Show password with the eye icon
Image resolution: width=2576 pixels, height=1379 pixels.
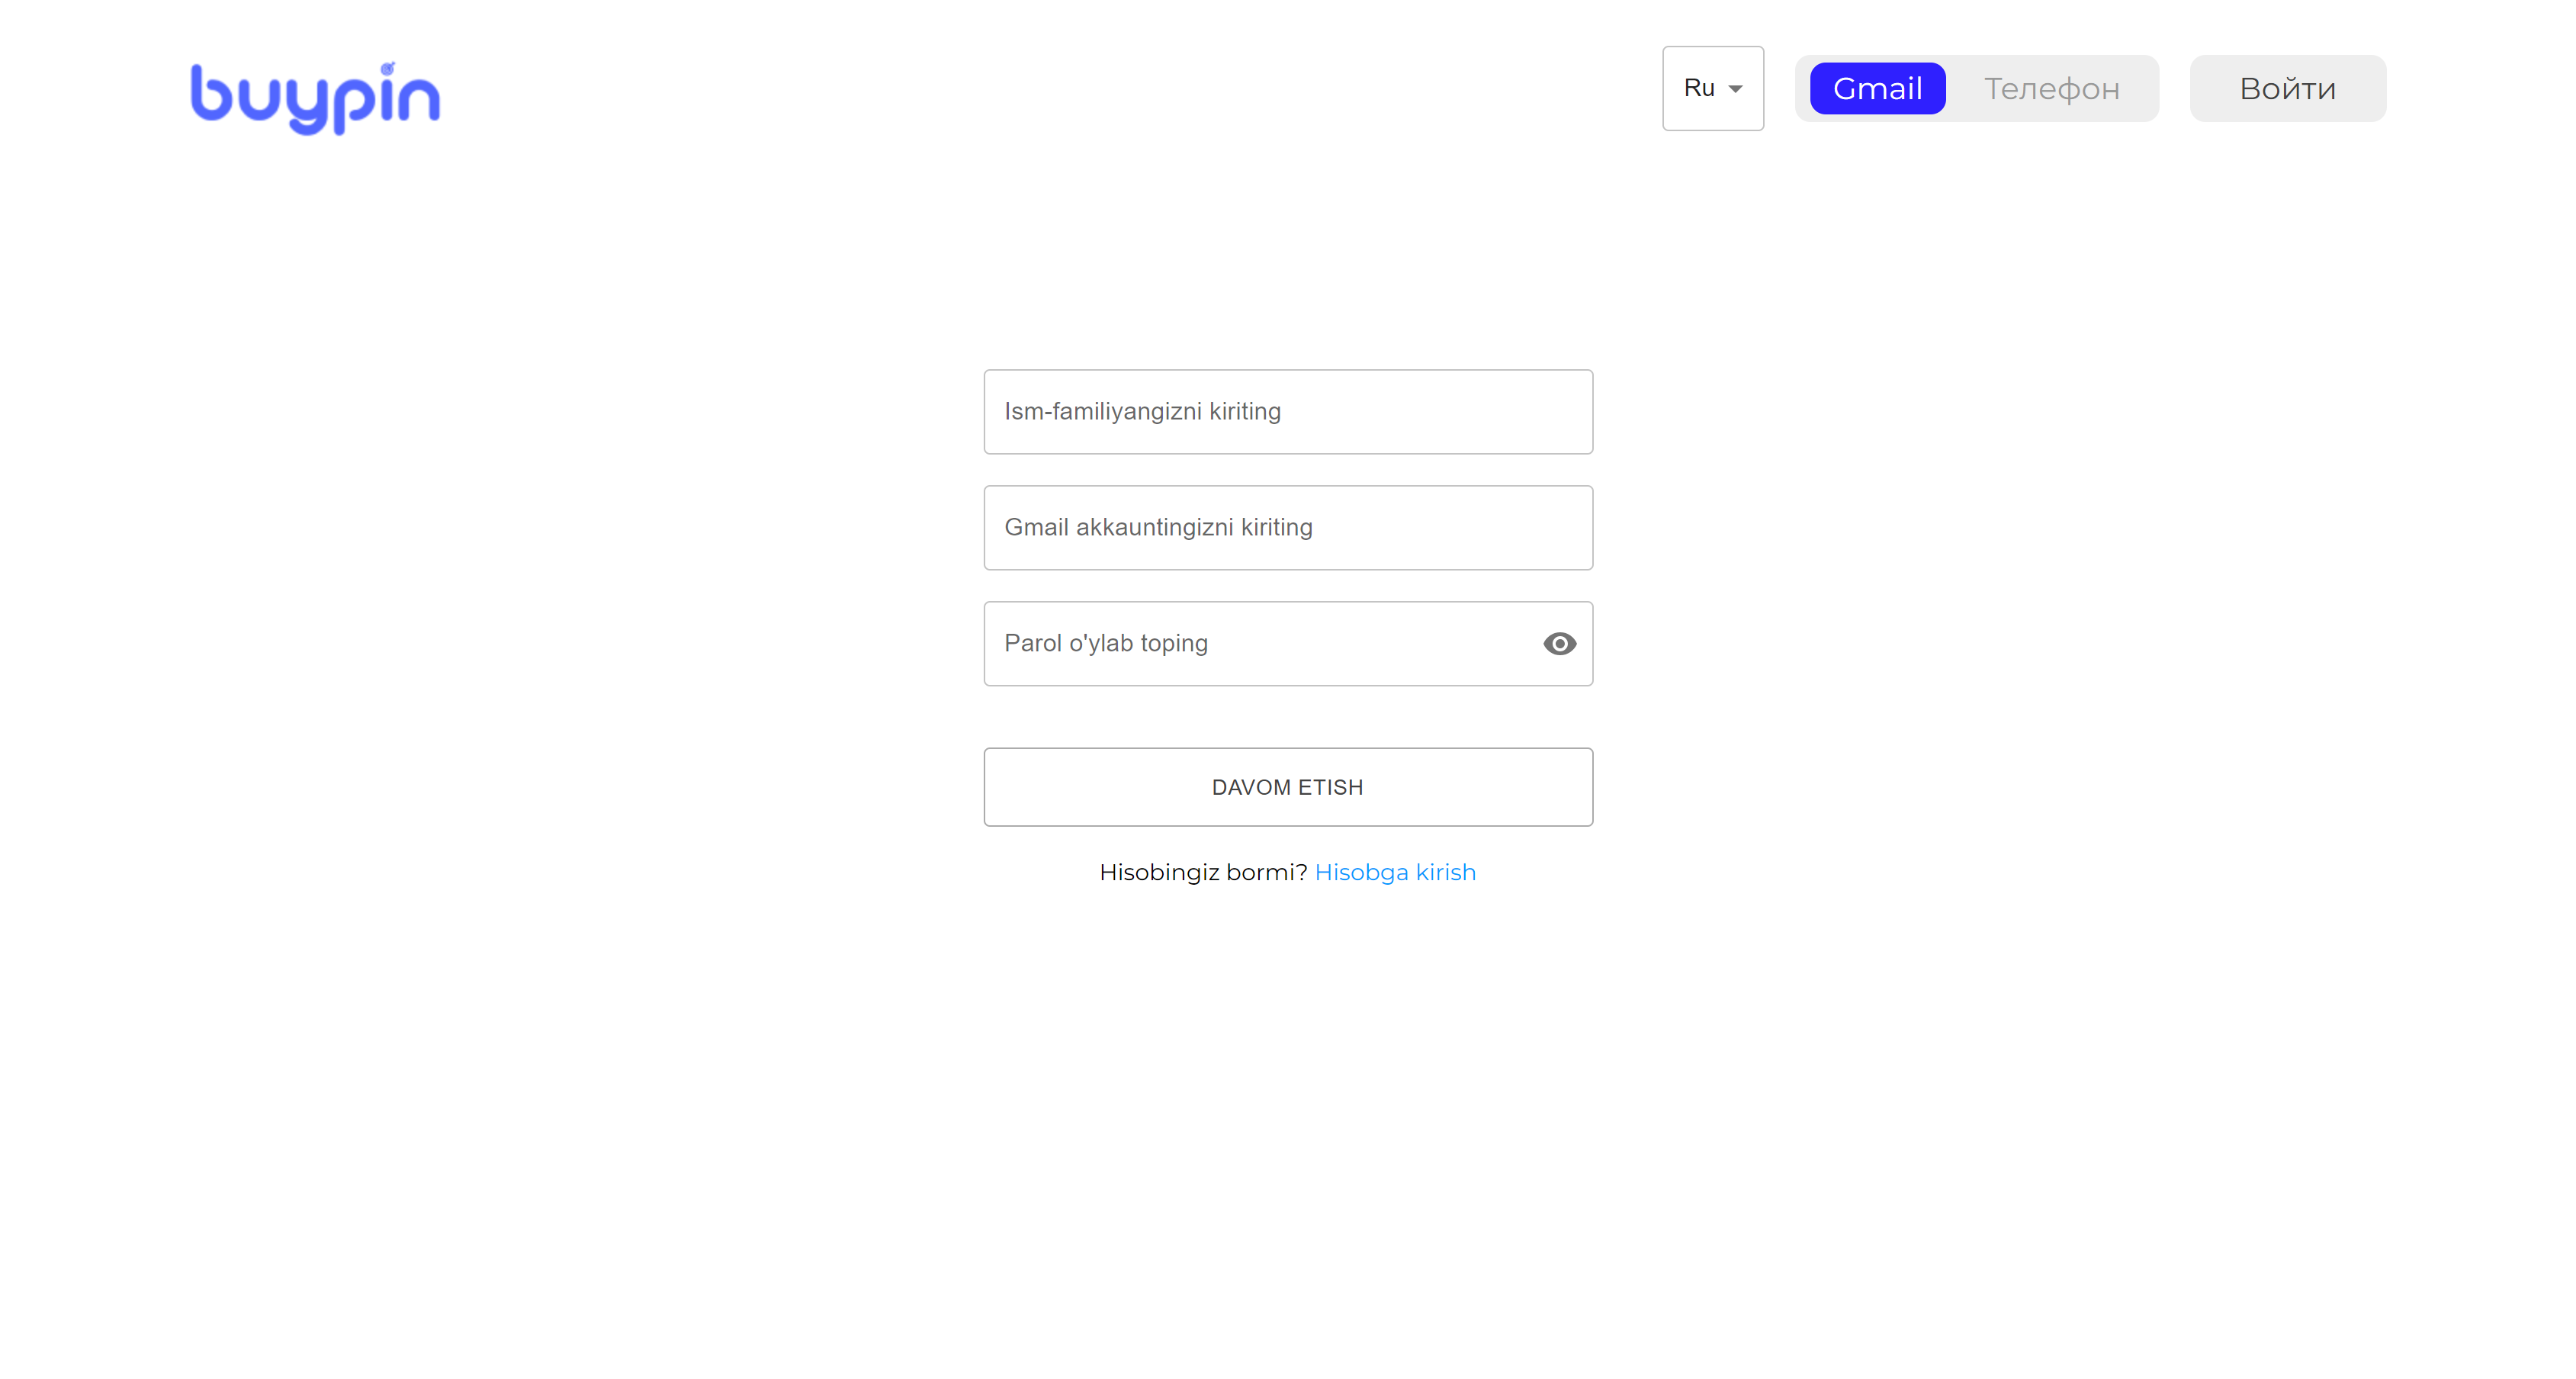(1559, 643)
